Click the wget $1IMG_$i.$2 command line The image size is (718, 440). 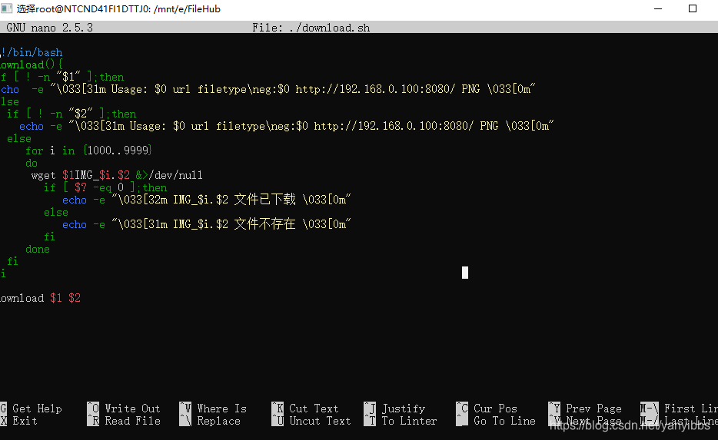tap(117, 175)
